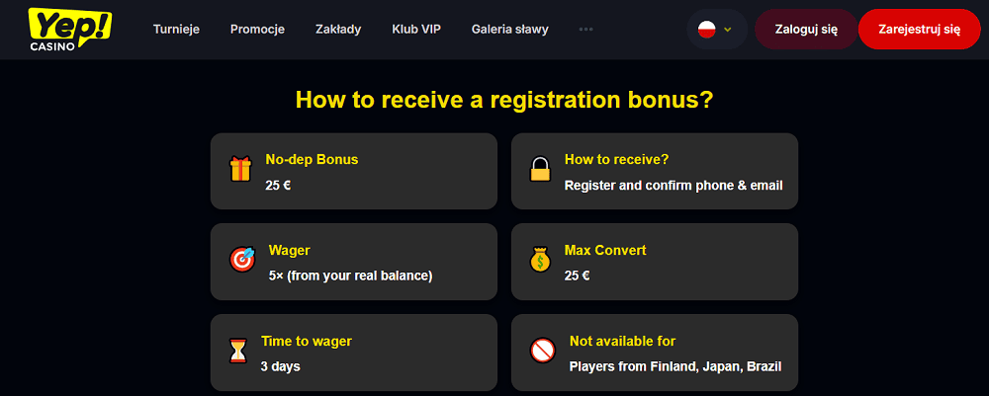Open Galeria sławy page
This screenshot has width=989, height=396.
pyautogui.click(x=509, y=29)
